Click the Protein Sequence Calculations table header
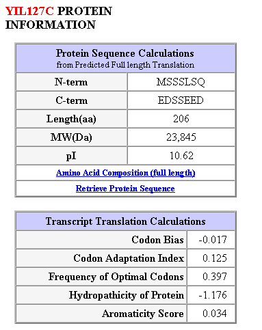Image resolution: width=262 pixels, height=330 pixels. (125, 58)
